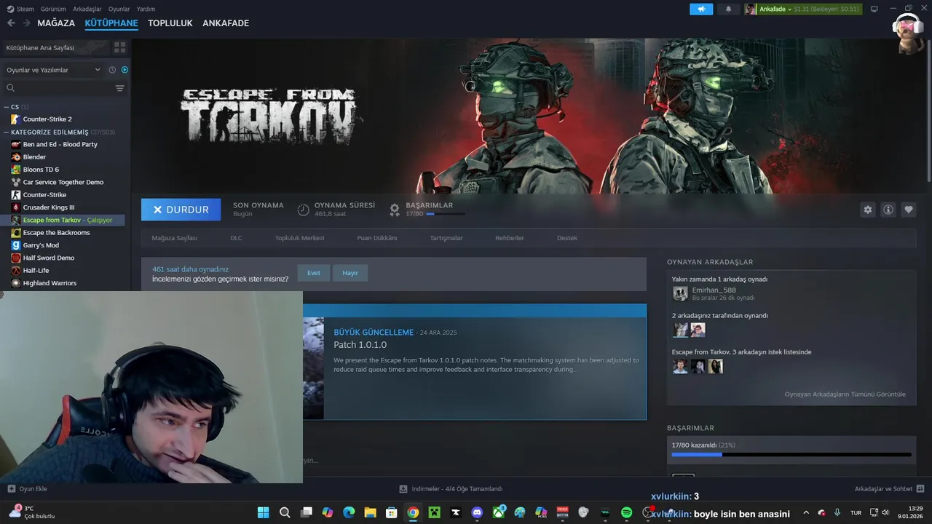Viewport: 932px width, 524px height.
Task: Open the Patch 1.0.1.0 news card
Action: pos(474,362)
